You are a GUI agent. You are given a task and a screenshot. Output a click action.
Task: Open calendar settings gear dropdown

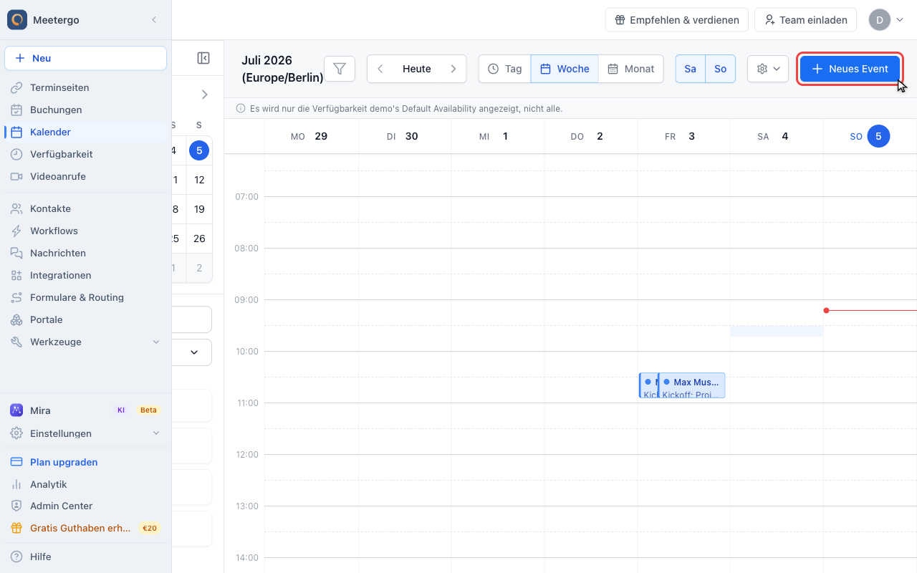pos(768,69)
